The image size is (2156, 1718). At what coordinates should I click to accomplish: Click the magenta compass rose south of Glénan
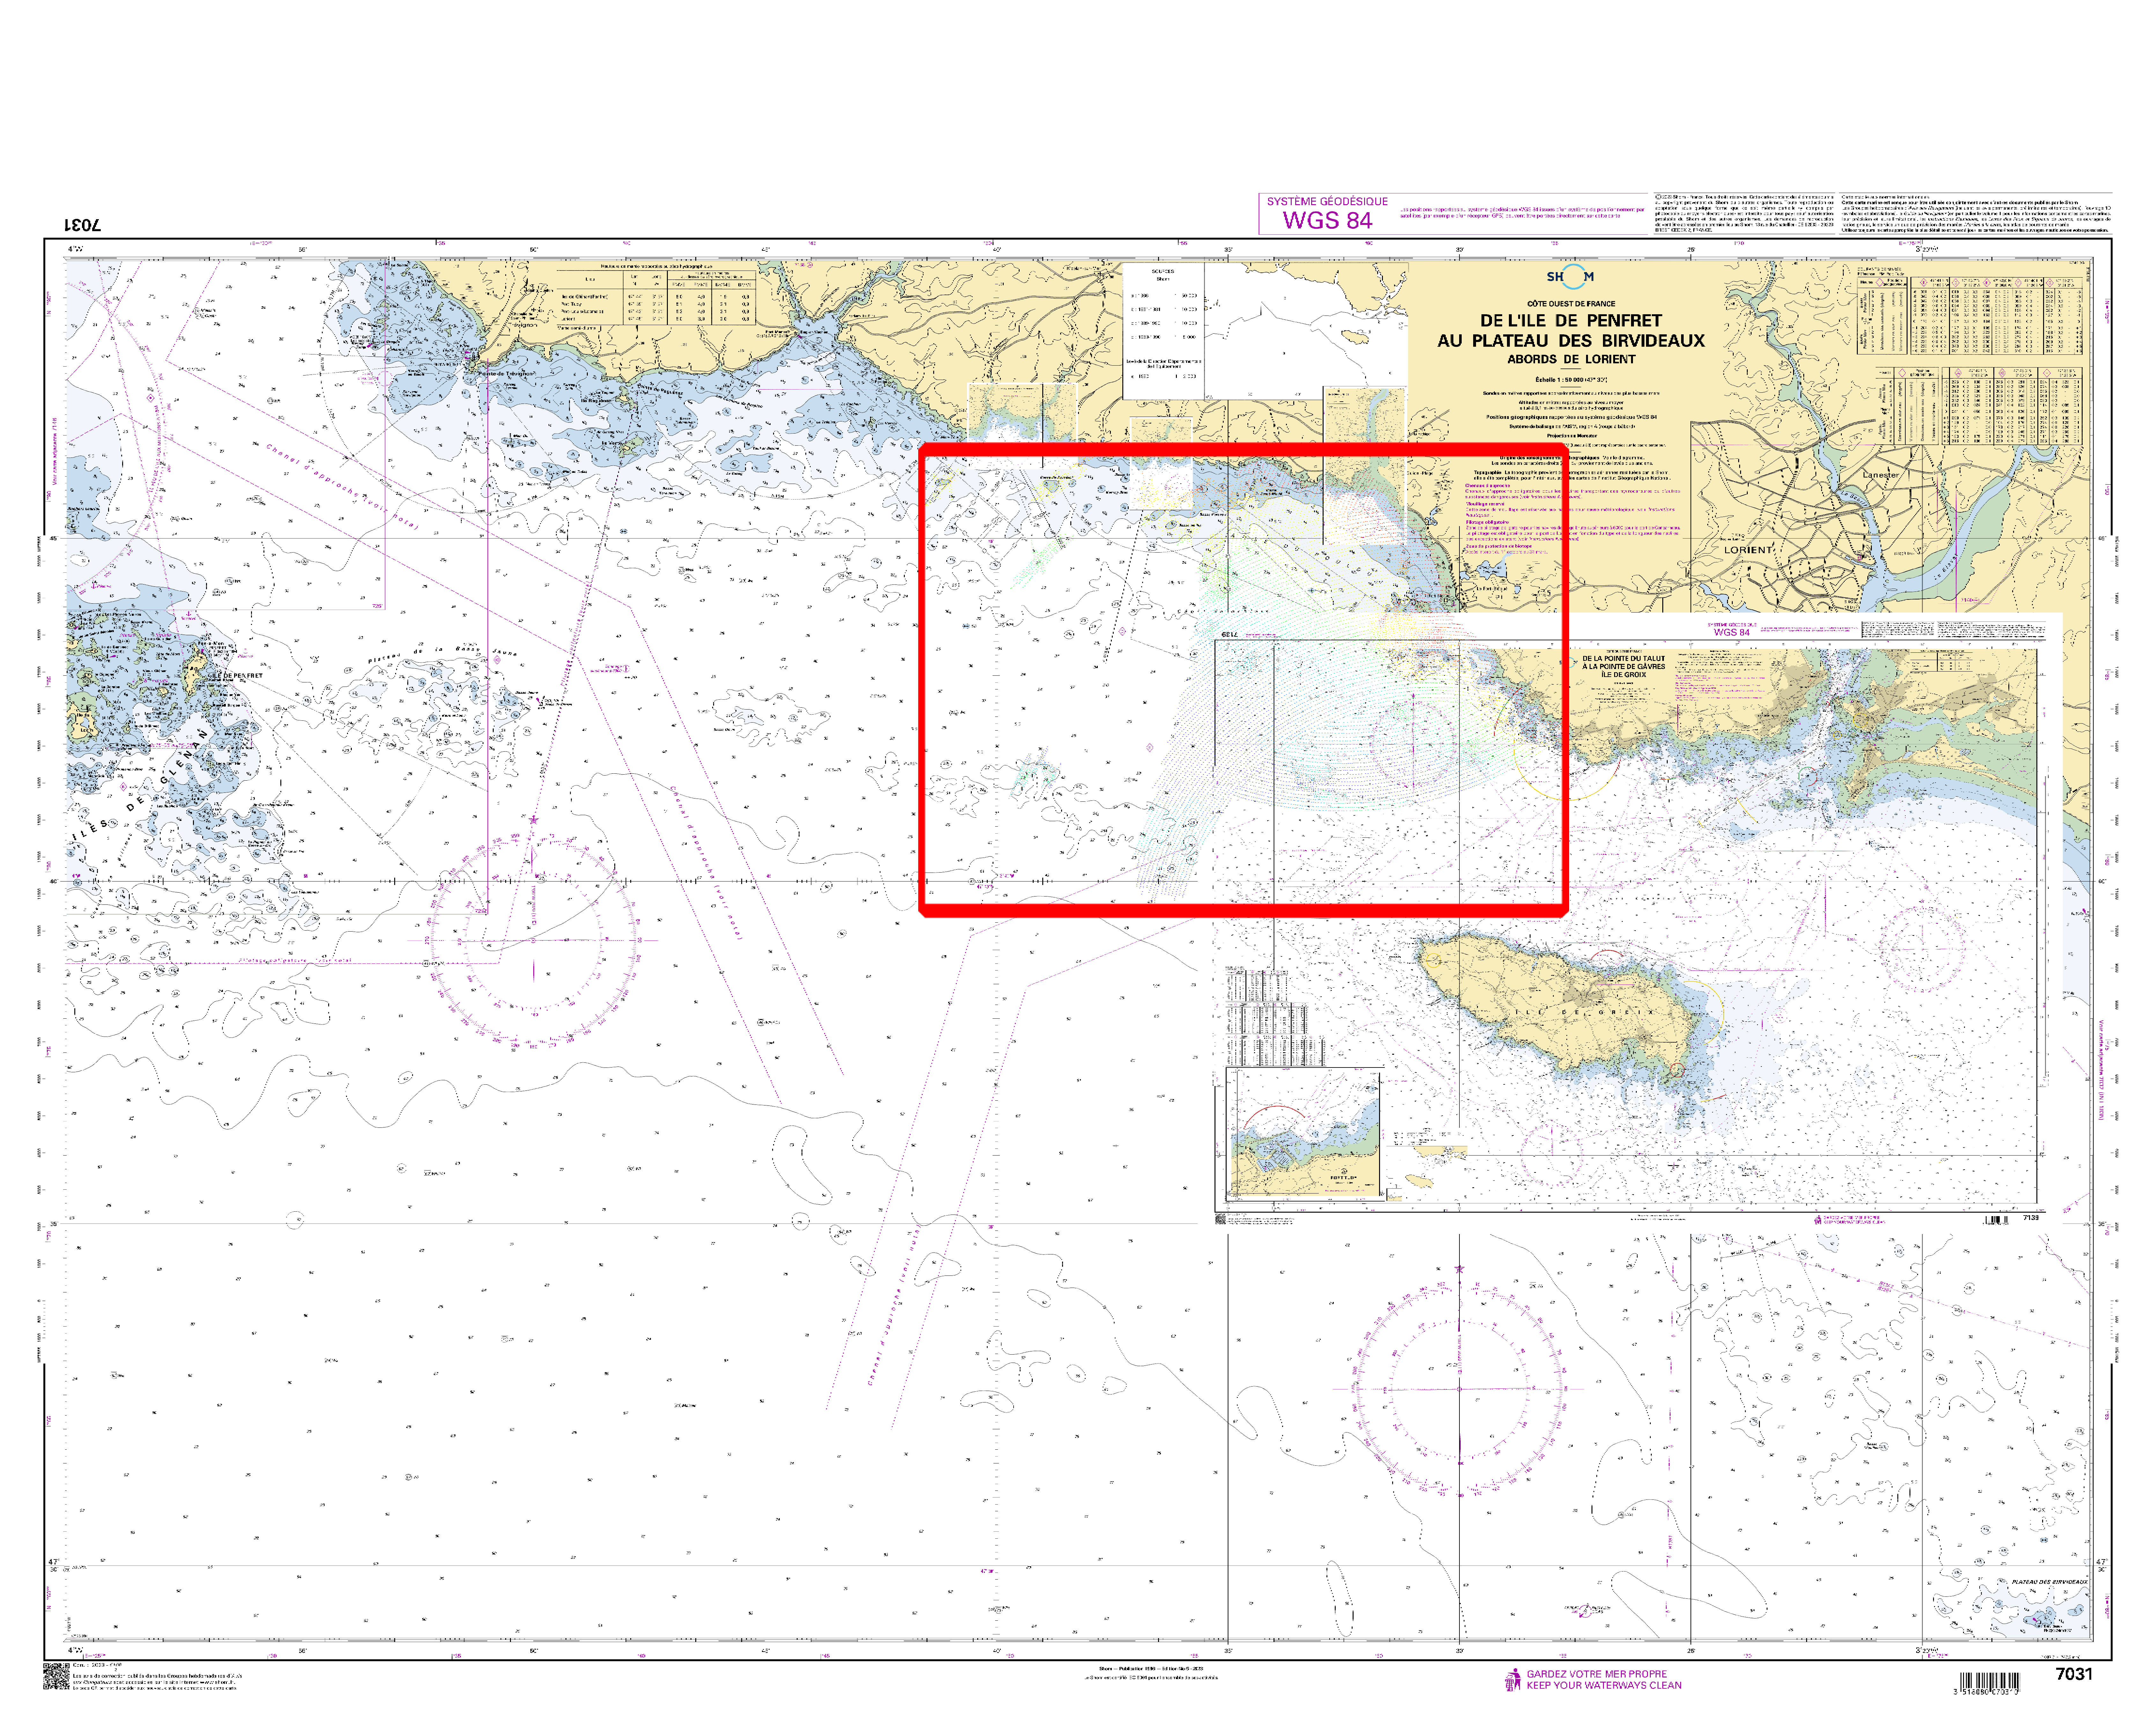click(x=533, y=941)
